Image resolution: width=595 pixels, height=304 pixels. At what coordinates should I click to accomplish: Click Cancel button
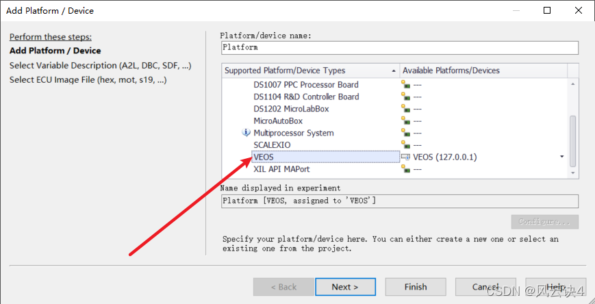coord(485,287)
